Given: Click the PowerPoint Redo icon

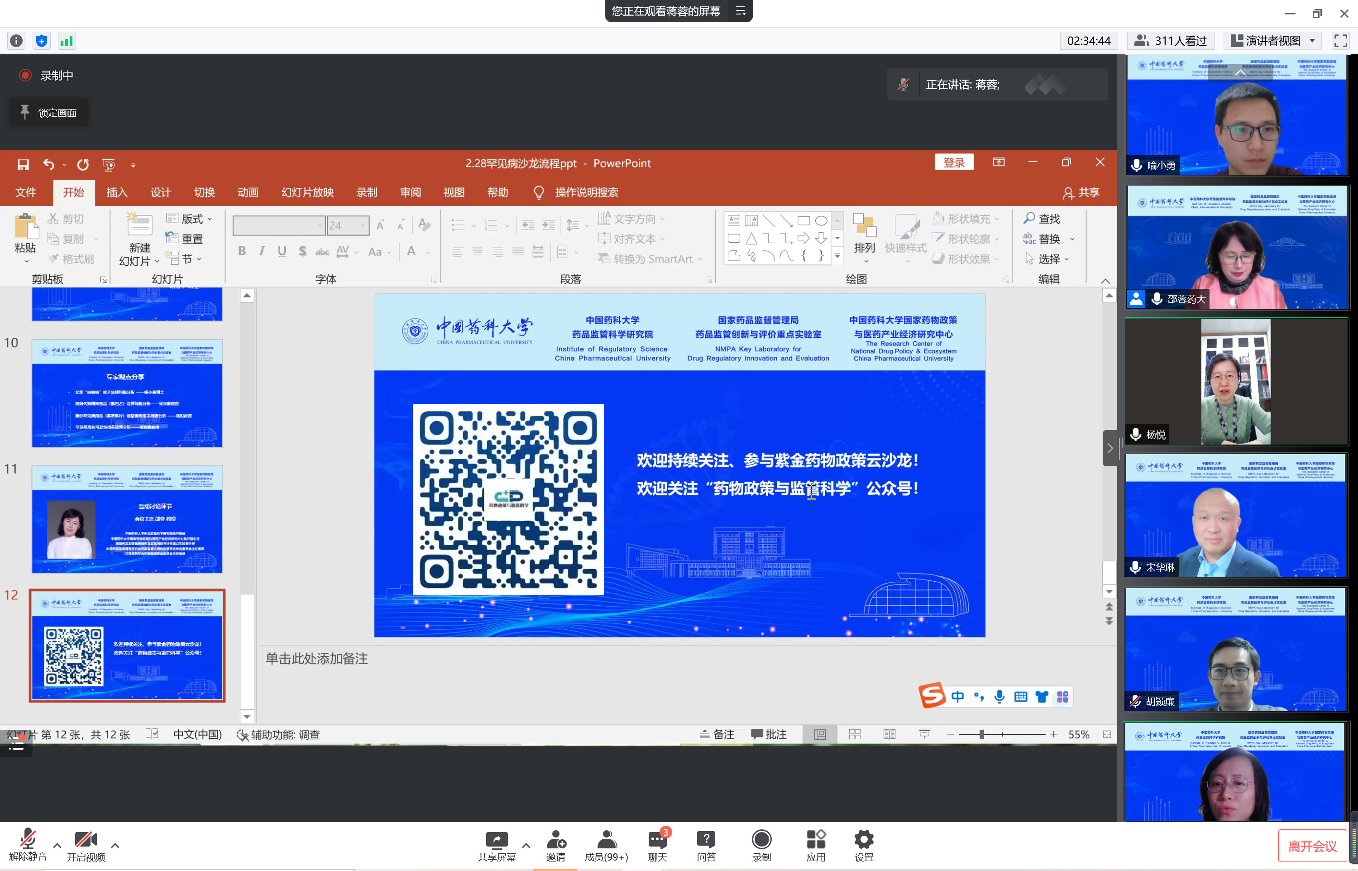Looking at the screenshot, I should (x=82, y=164).
